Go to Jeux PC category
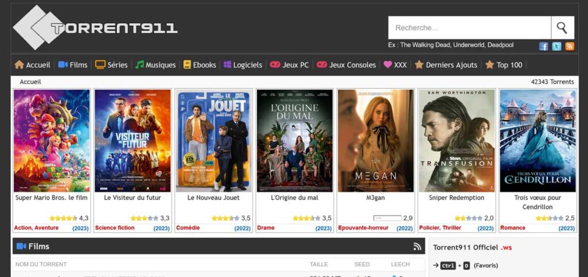This screenshot has width=588, height=277. tap(296, 65)
